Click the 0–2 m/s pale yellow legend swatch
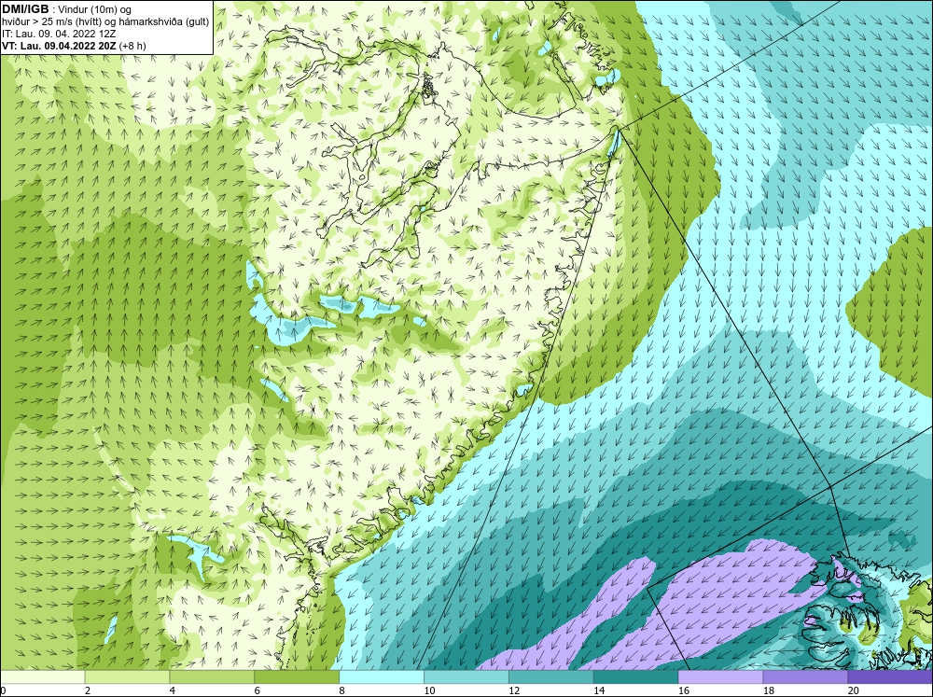Image resolution: width=933 pixels, height=697 pixels. pos(43,677)
